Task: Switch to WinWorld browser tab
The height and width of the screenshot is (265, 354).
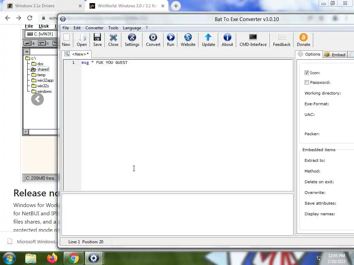Action: click(127, 6)
